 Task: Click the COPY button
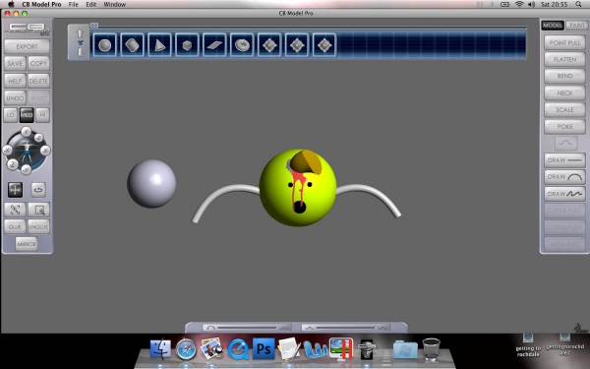tap(38, 64)
